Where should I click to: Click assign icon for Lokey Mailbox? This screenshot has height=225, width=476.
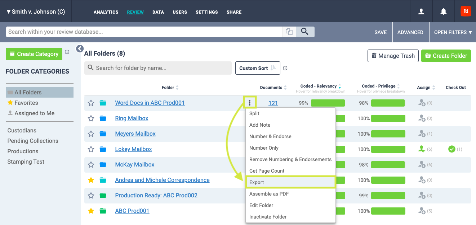[422, 149]
